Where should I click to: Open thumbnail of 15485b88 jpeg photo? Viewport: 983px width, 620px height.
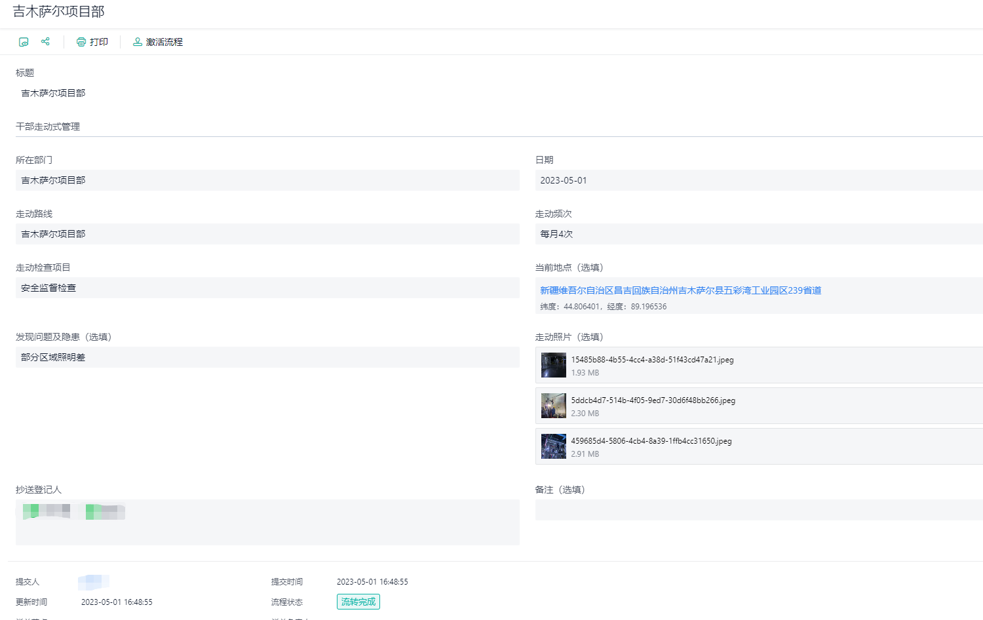tap(553, 365)
